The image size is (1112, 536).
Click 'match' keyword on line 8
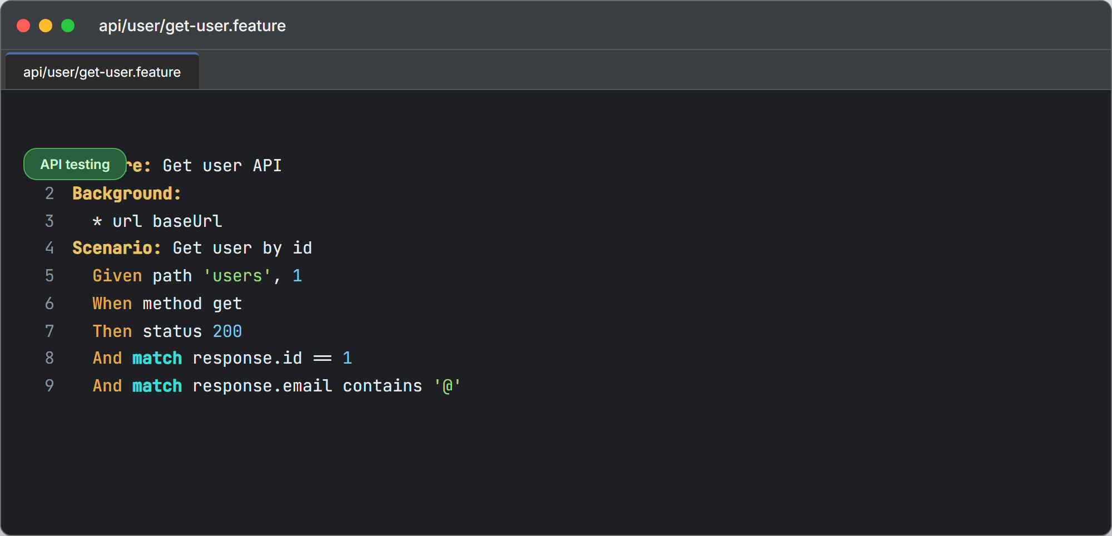click(x=157, y=358)
